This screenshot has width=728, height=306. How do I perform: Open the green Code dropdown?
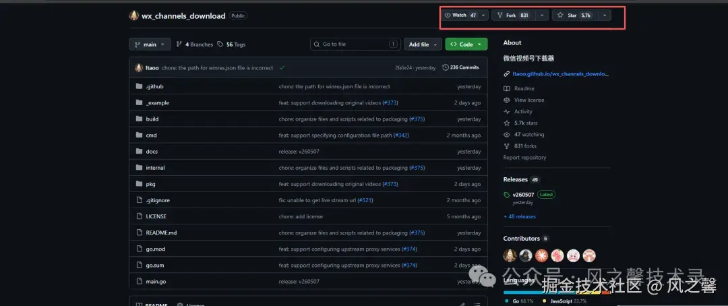pyautogui.click(x=466, y=44)
